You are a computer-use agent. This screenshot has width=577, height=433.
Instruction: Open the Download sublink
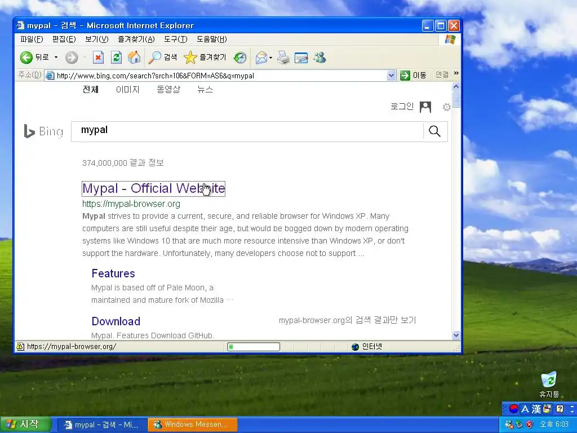point(116,321)
